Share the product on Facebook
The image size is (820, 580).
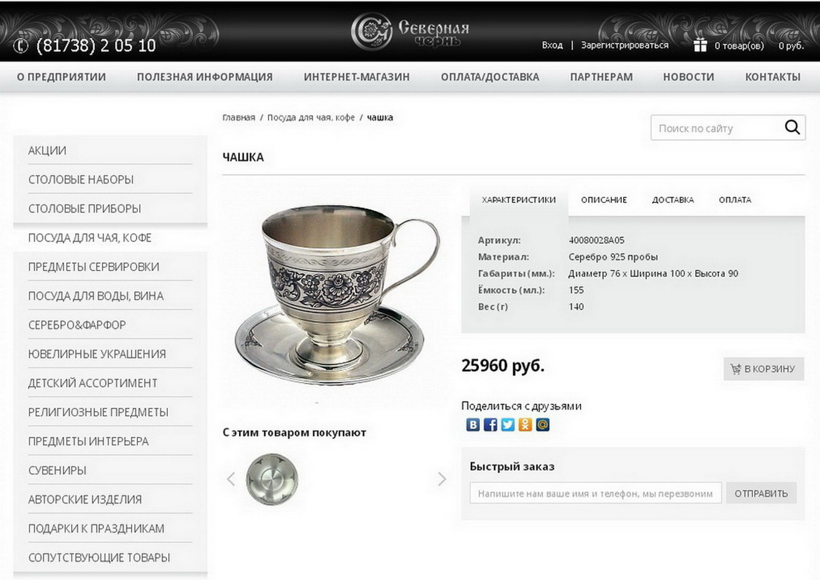490,425
